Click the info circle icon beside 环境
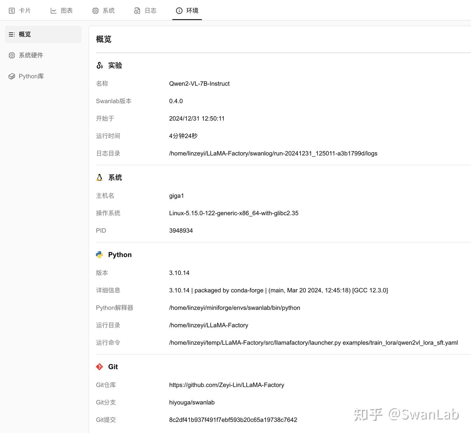The image size is (471, 433). (x=179, y=11)
